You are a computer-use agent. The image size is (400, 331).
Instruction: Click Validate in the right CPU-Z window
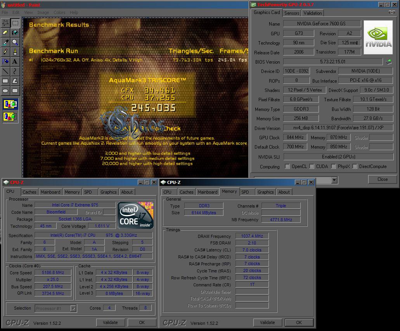pos(267,322)
